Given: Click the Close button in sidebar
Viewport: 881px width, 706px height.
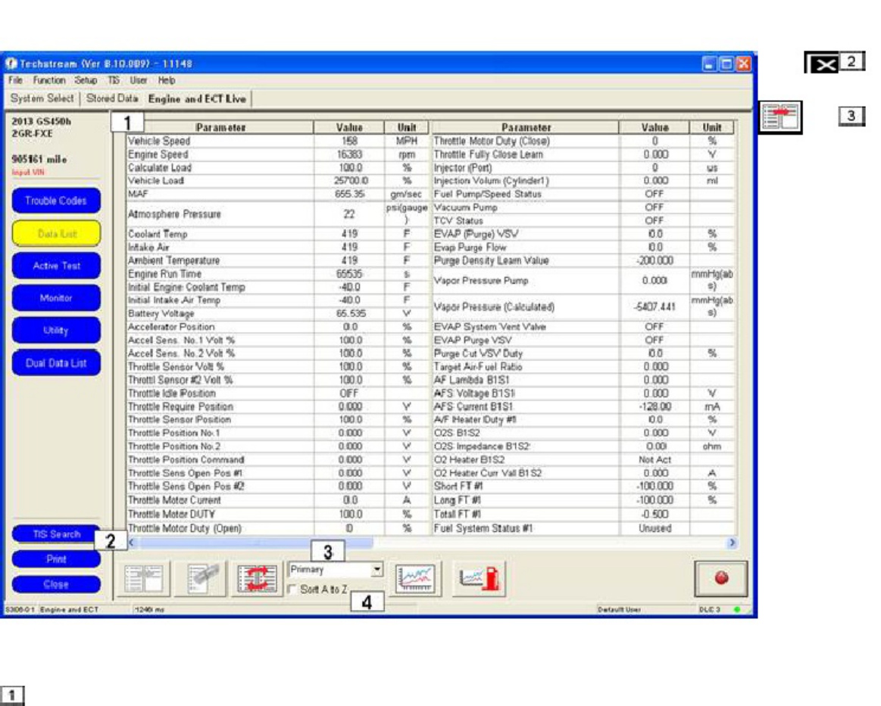Looking at the screenshot, I should (x=56, y=584).
